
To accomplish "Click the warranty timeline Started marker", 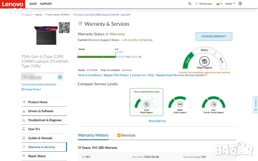I will [x=78, y=57].
